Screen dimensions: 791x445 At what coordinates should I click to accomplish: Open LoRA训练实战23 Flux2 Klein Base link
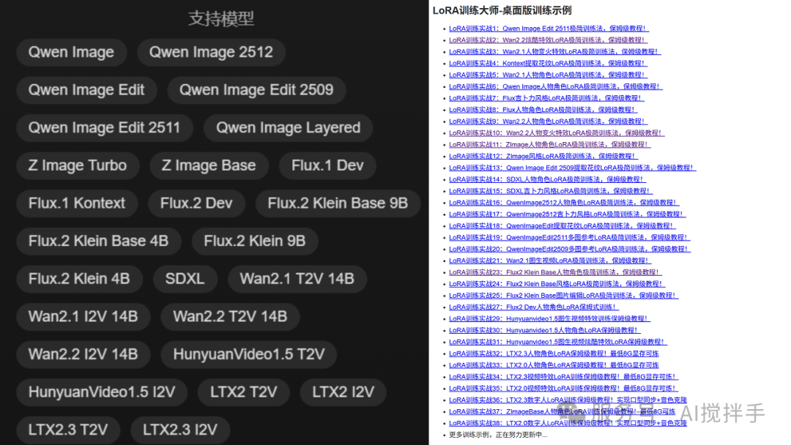pyautogui.click(x=555, y=272)
